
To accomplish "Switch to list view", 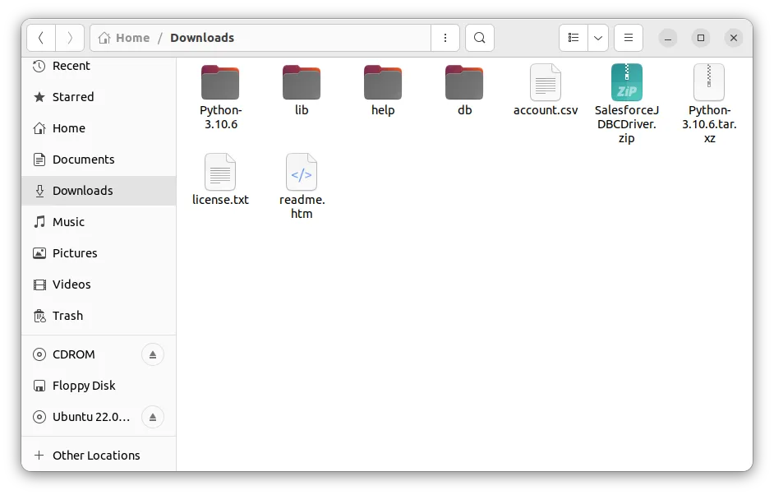I will tap(573, 37).
